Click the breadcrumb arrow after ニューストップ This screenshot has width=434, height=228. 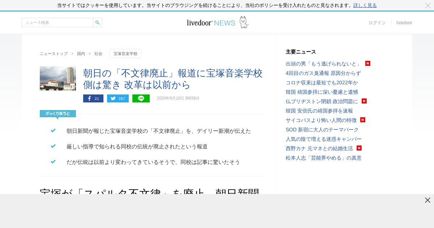72,54
